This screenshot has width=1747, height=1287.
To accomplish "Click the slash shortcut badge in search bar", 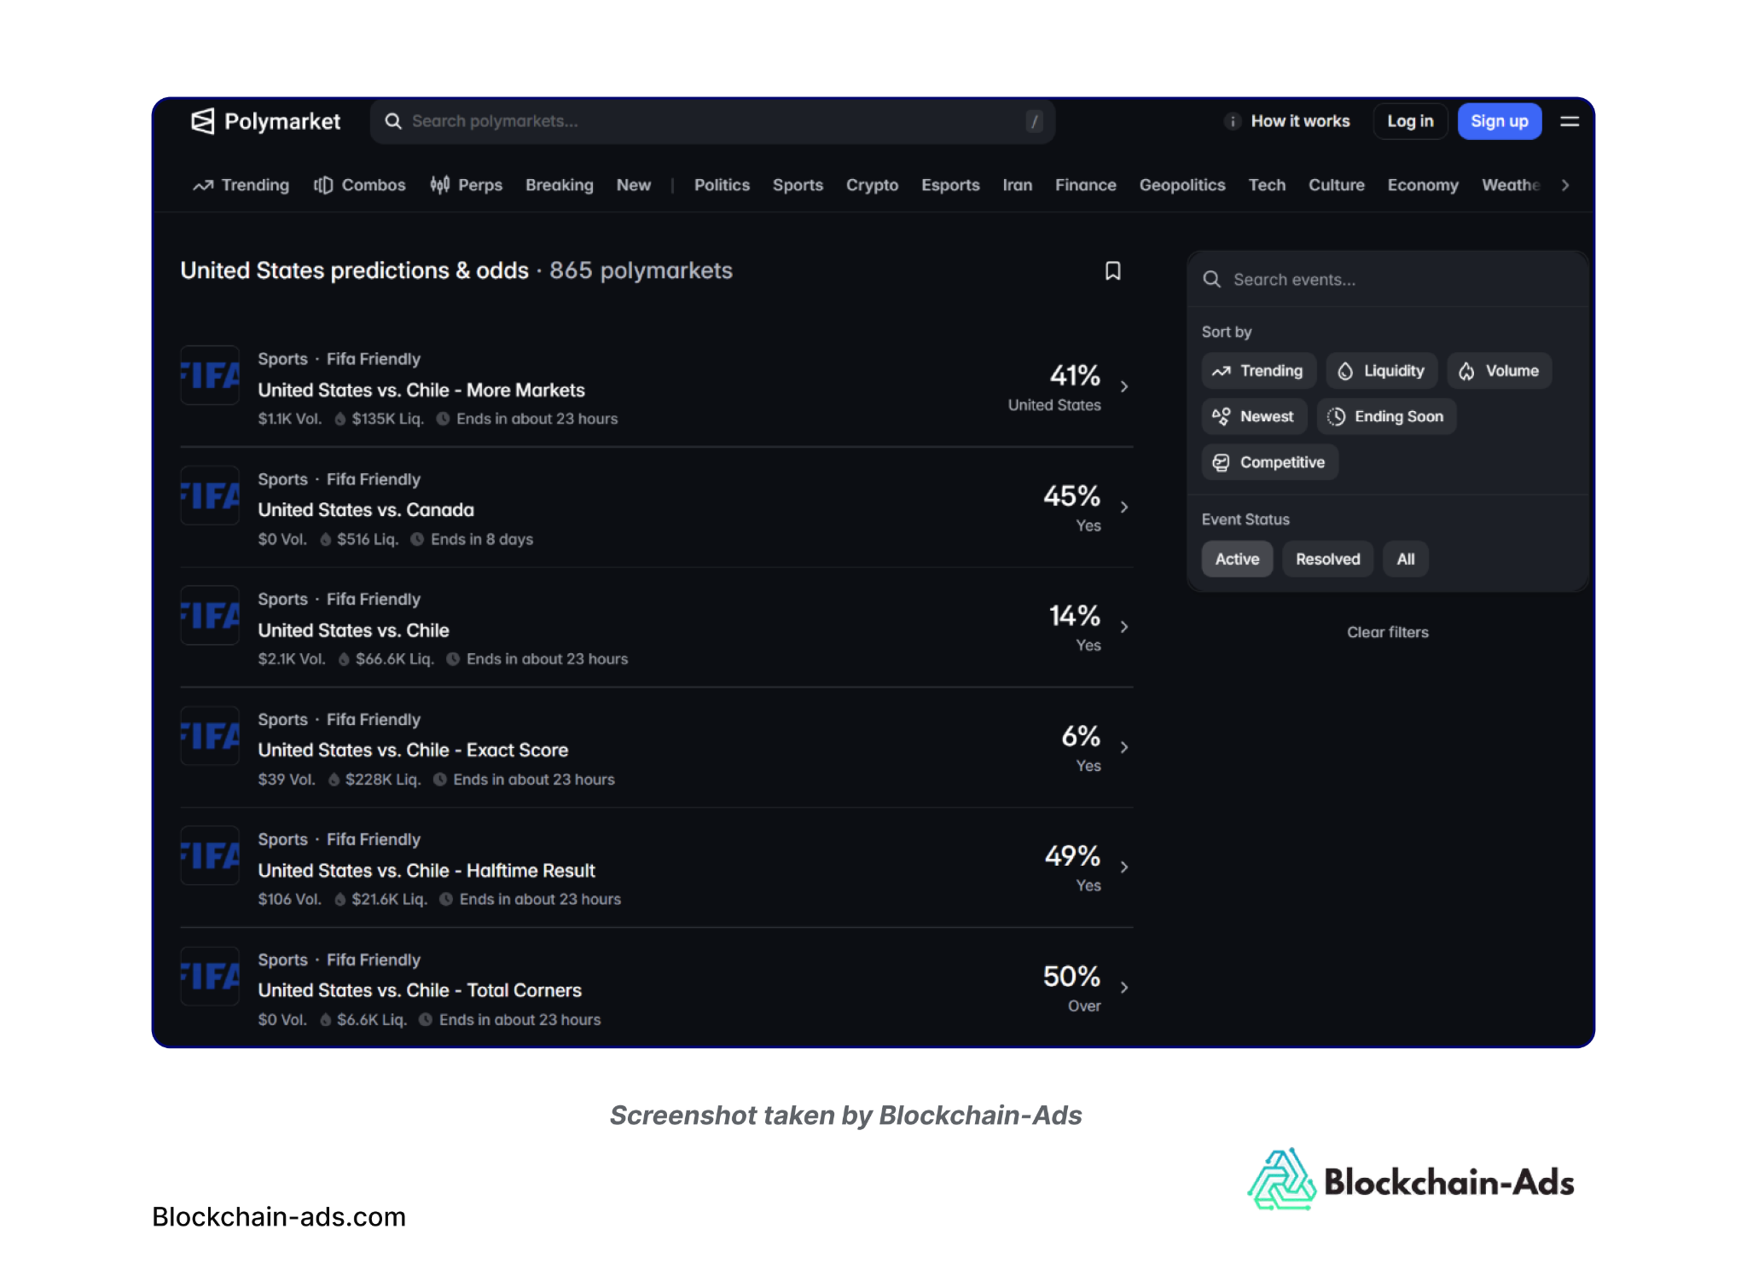I will click(1034, 121).
